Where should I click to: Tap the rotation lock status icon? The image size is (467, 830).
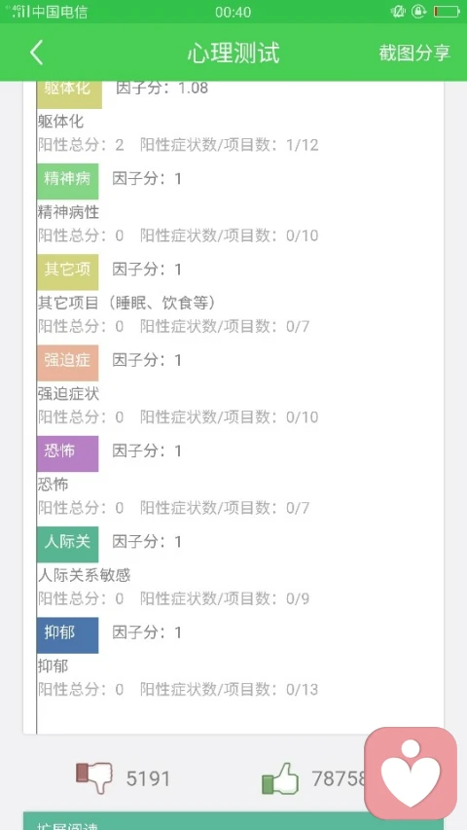tap(418, 11)
